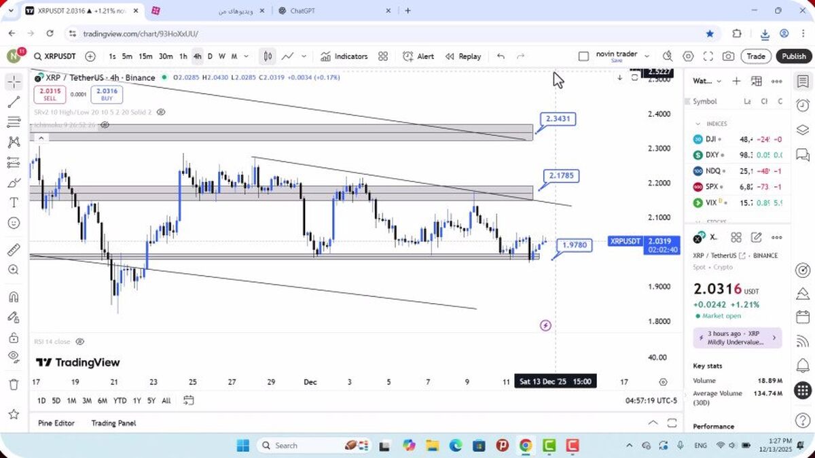This screenshot has width=815, height=458.
Task: Open the chart patterns tool
Action: point(14,143)
